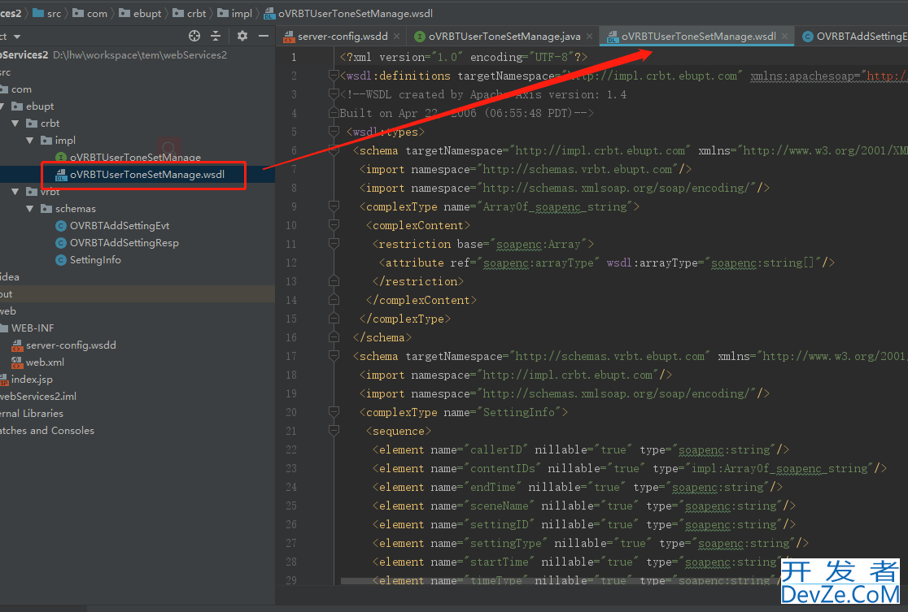908x612 pixels.
Task: Switch to OVRBTAddSettingE tab
Action: (855, 36)
